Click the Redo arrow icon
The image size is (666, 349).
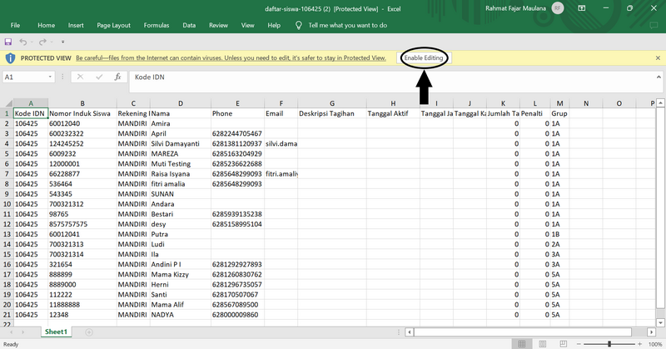point(42,42)
